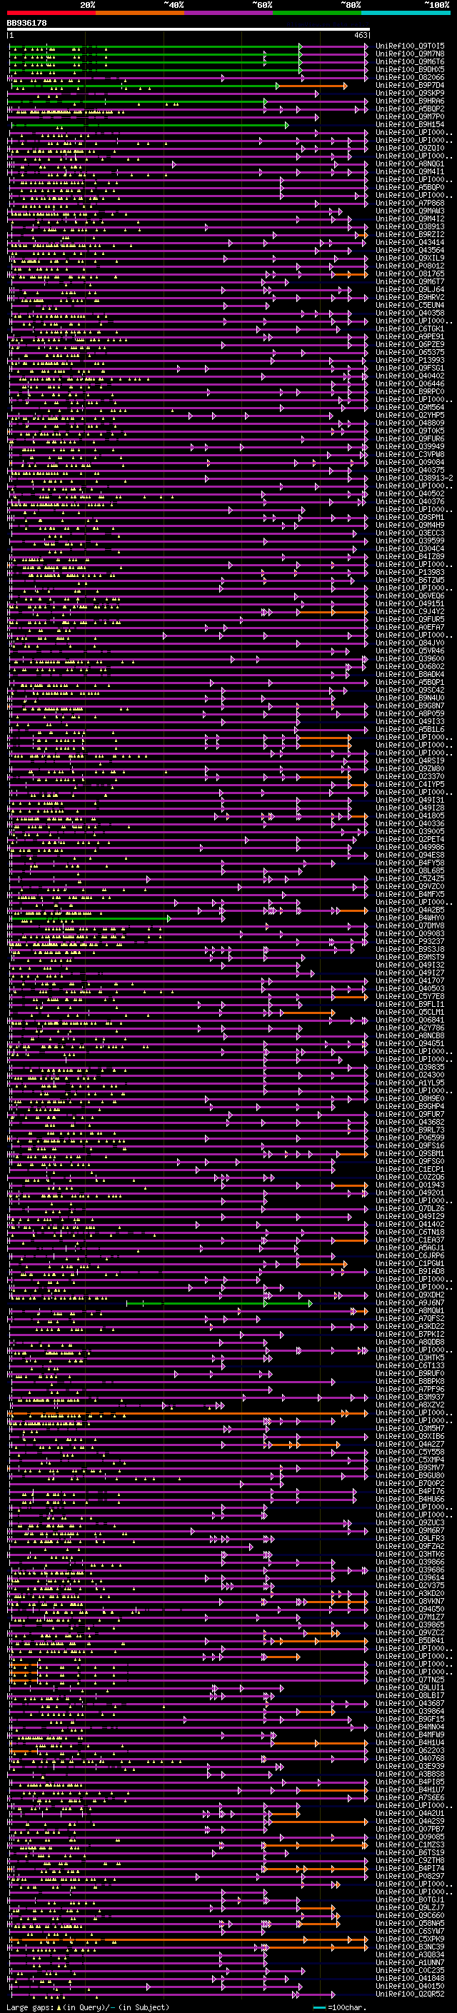Select the UniRef100_B4IZ89 label
The image size is (457, 2013).
pos(410,556)
